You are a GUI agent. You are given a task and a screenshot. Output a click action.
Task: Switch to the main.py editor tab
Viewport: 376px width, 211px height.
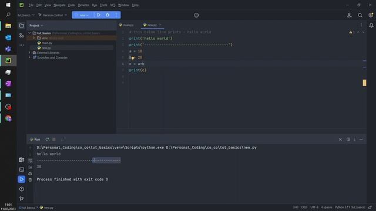coord(126,25)
